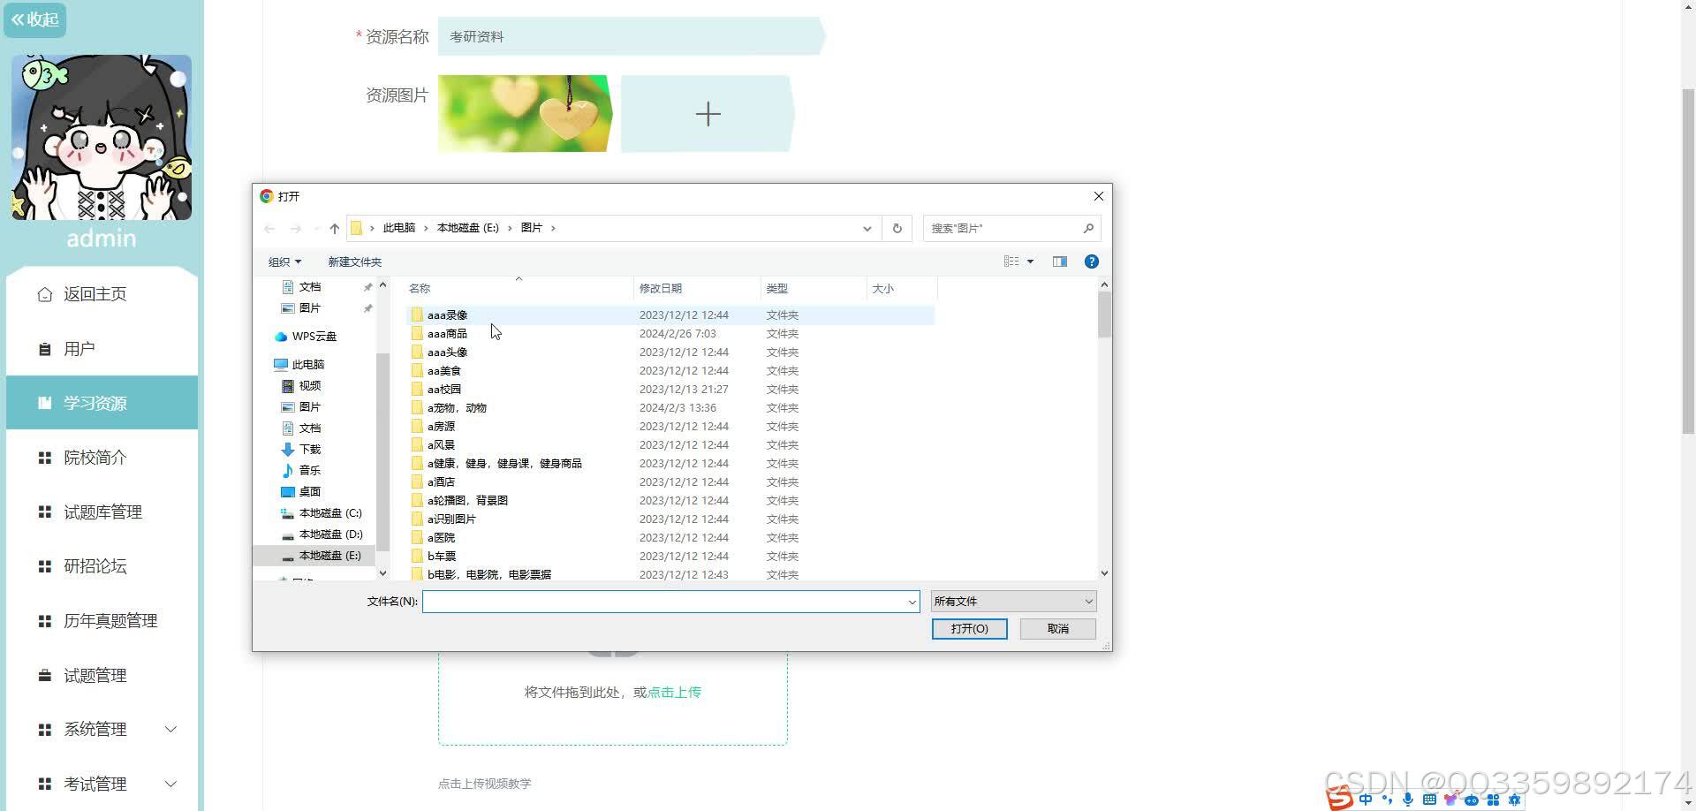Open the 所有文件 file type dropdown
1696x811 pixels.
(x=1013, y=602)
